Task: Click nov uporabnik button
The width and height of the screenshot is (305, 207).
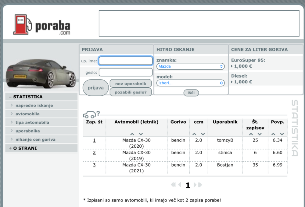Action: (131, 84)
